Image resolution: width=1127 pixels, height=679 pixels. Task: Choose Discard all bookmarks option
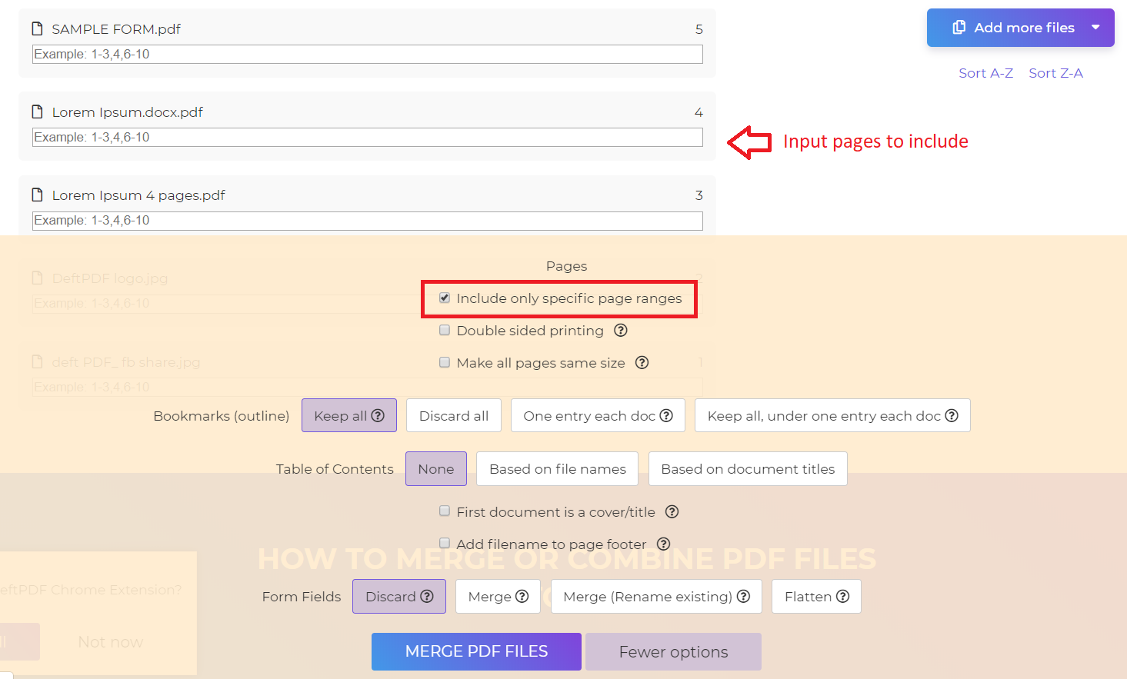454,416
